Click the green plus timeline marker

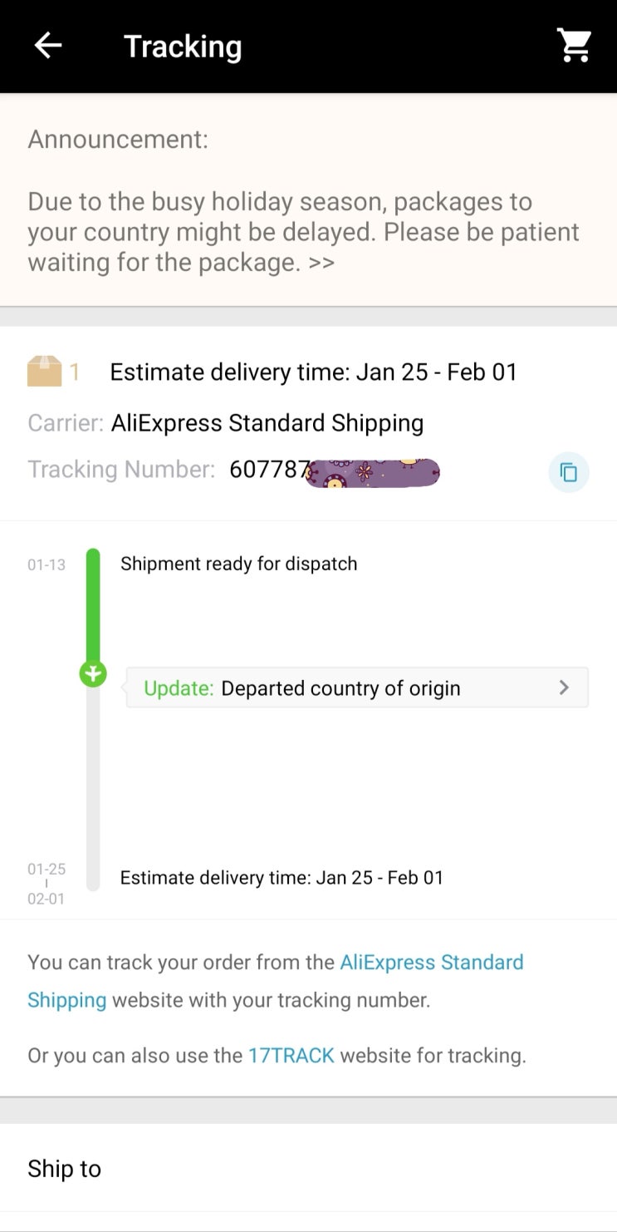pos(93,673)
